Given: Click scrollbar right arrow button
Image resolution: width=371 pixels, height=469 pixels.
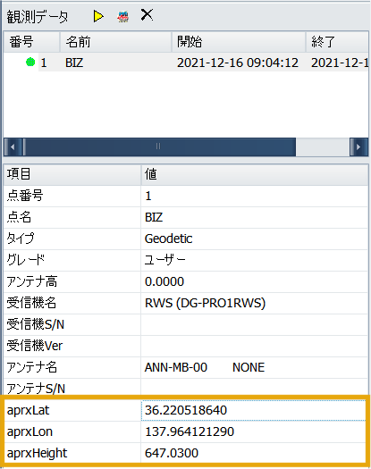Looking at the screenshot, I should point(358,147).
